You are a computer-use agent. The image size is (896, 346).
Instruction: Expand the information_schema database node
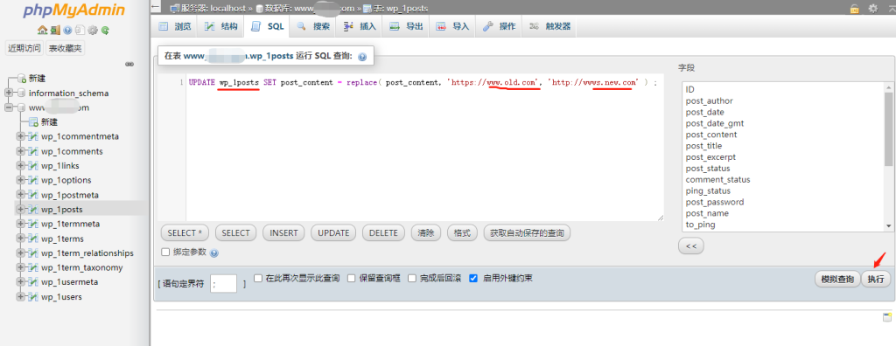pyautogui.click(x=9, y=93)
